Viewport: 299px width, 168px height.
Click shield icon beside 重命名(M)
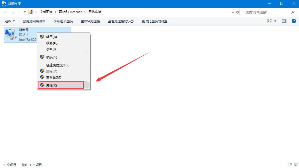click(42, 77)
